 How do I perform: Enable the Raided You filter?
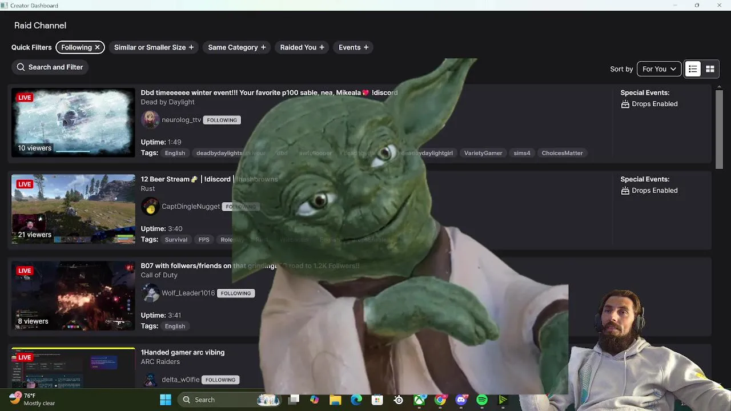click(x=302, y=47)
